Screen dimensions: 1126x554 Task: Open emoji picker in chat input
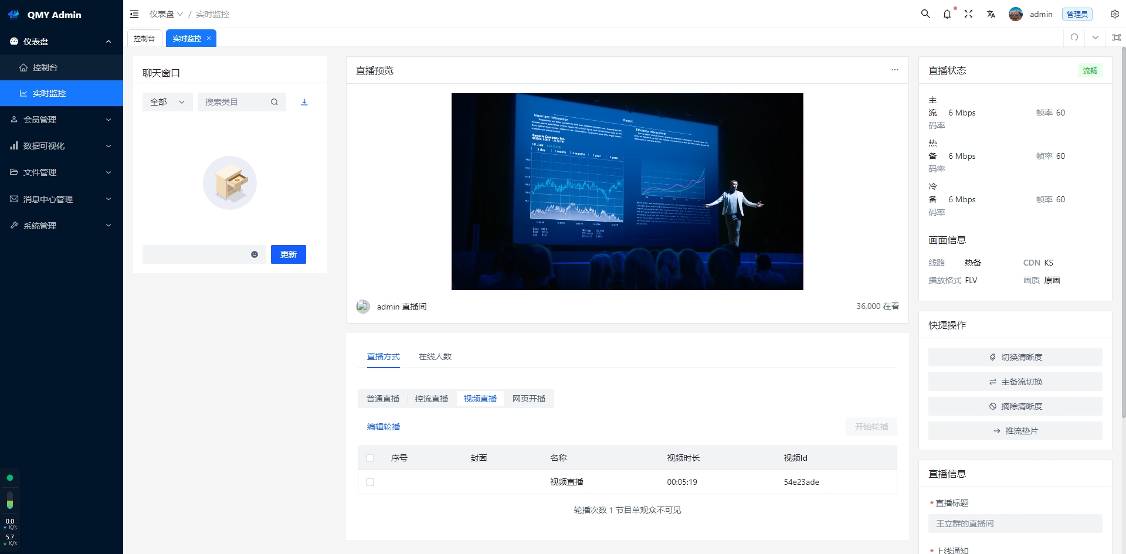(255, 254)
